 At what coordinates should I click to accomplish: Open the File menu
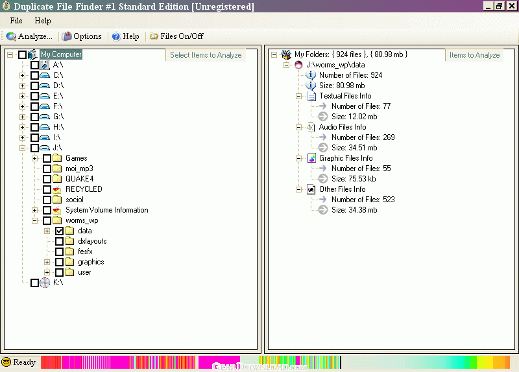16,21
